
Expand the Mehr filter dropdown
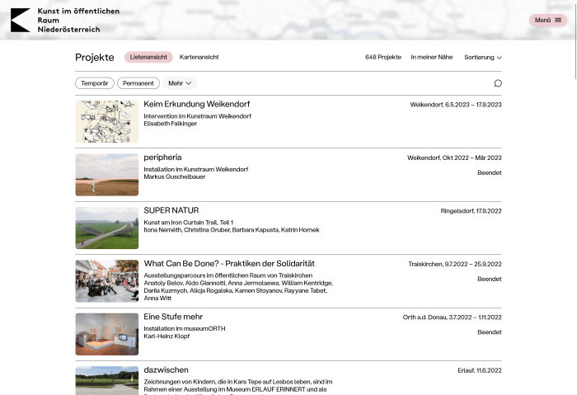pyautogui.click(x=180, y=83)
